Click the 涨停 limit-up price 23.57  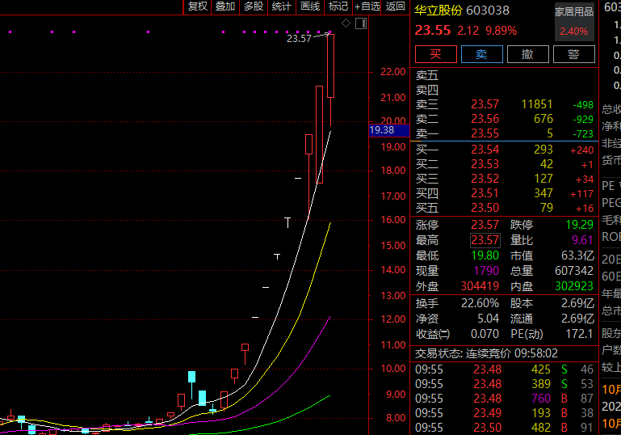click(x=485, y=225)
